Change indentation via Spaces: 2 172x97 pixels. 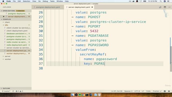pos(128,91)
